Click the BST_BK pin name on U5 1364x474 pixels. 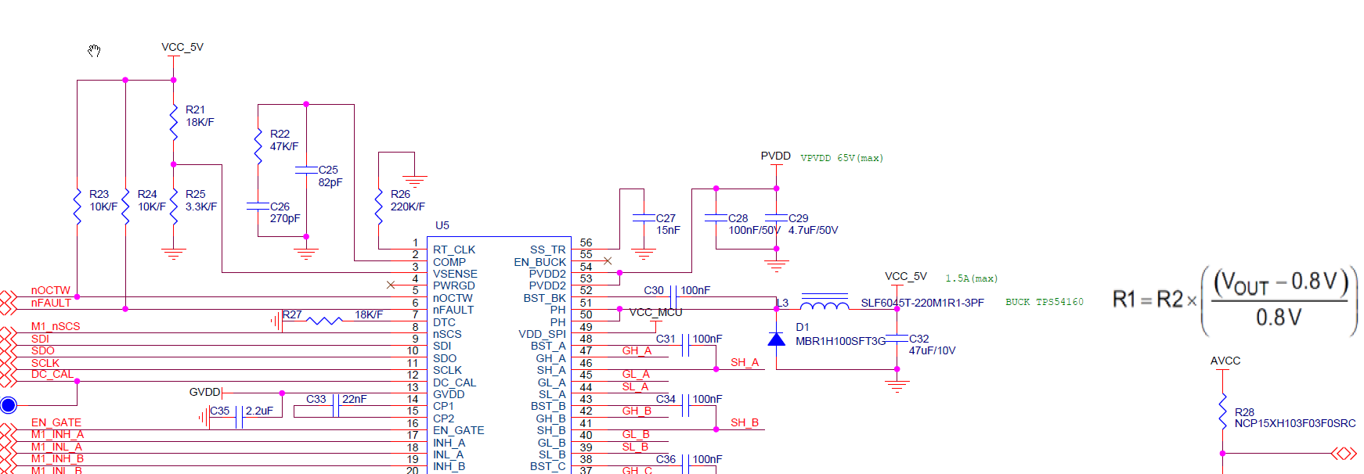pyautogui.click(x=544, y=298)
